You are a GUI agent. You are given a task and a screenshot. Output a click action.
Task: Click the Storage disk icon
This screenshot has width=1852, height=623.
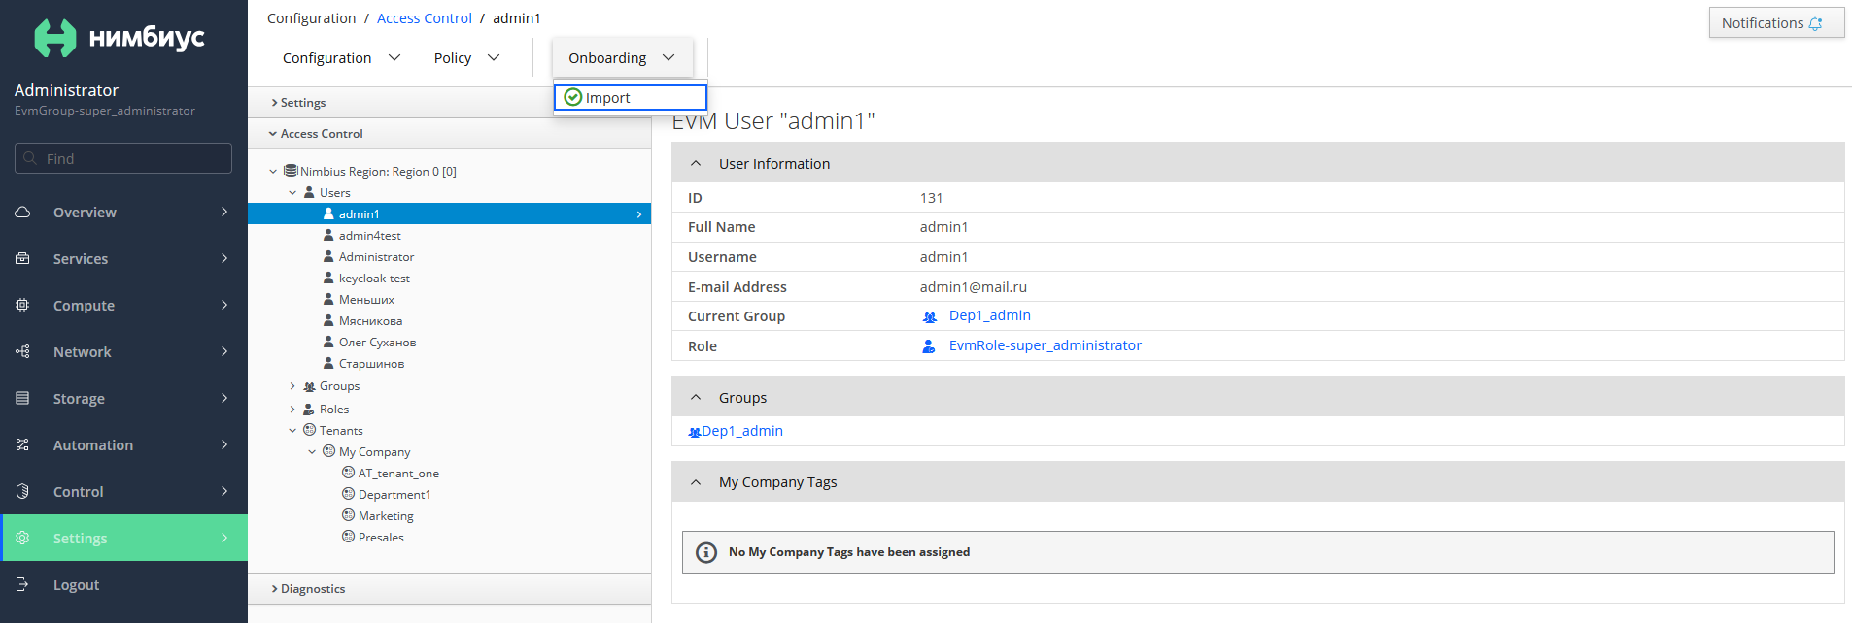click(22, 398)
